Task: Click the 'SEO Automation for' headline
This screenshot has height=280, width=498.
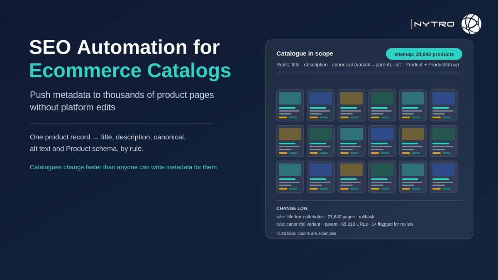Action: click(x=124, y=47)
